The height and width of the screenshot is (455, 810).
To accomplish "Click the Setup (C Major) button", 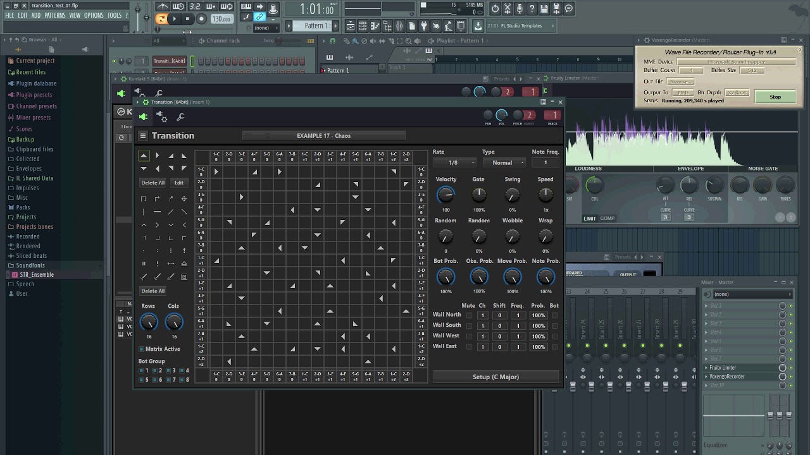I will pyautogui.click(x=495, y=377).
